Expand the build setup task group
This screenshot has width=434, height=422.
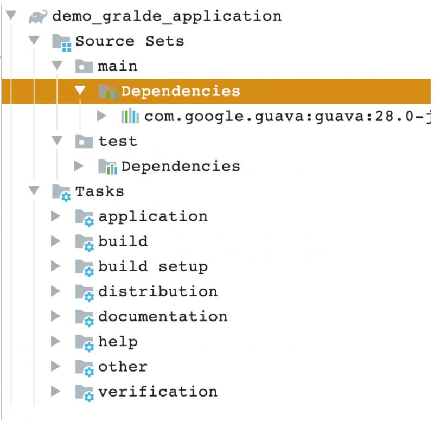pyautogui.click(x=55, y=267)
